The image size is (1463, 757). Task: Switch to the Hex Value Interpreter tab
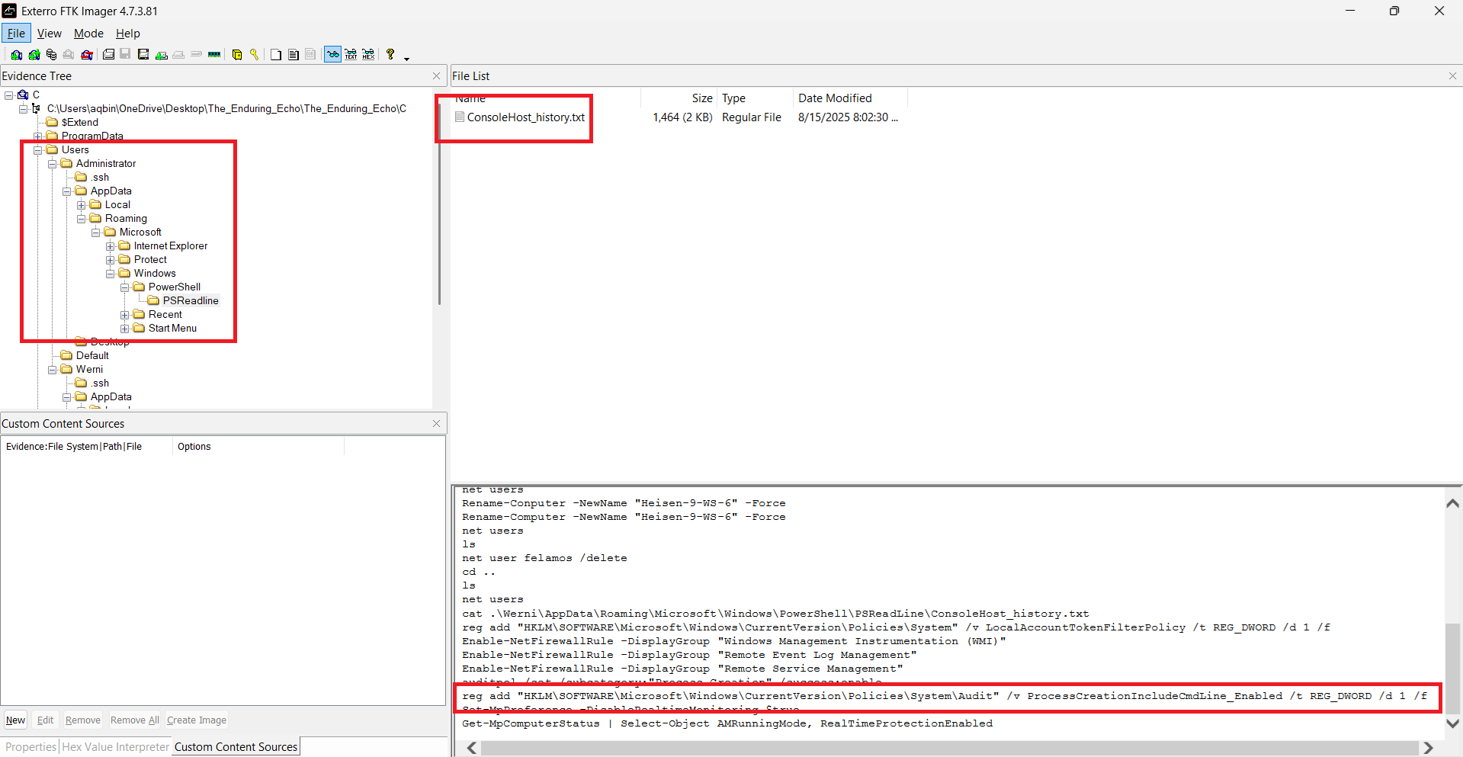click(116, 747)
